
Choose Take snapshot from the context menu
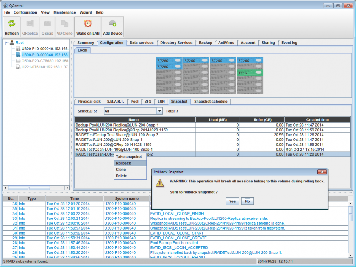coord(130,157)
